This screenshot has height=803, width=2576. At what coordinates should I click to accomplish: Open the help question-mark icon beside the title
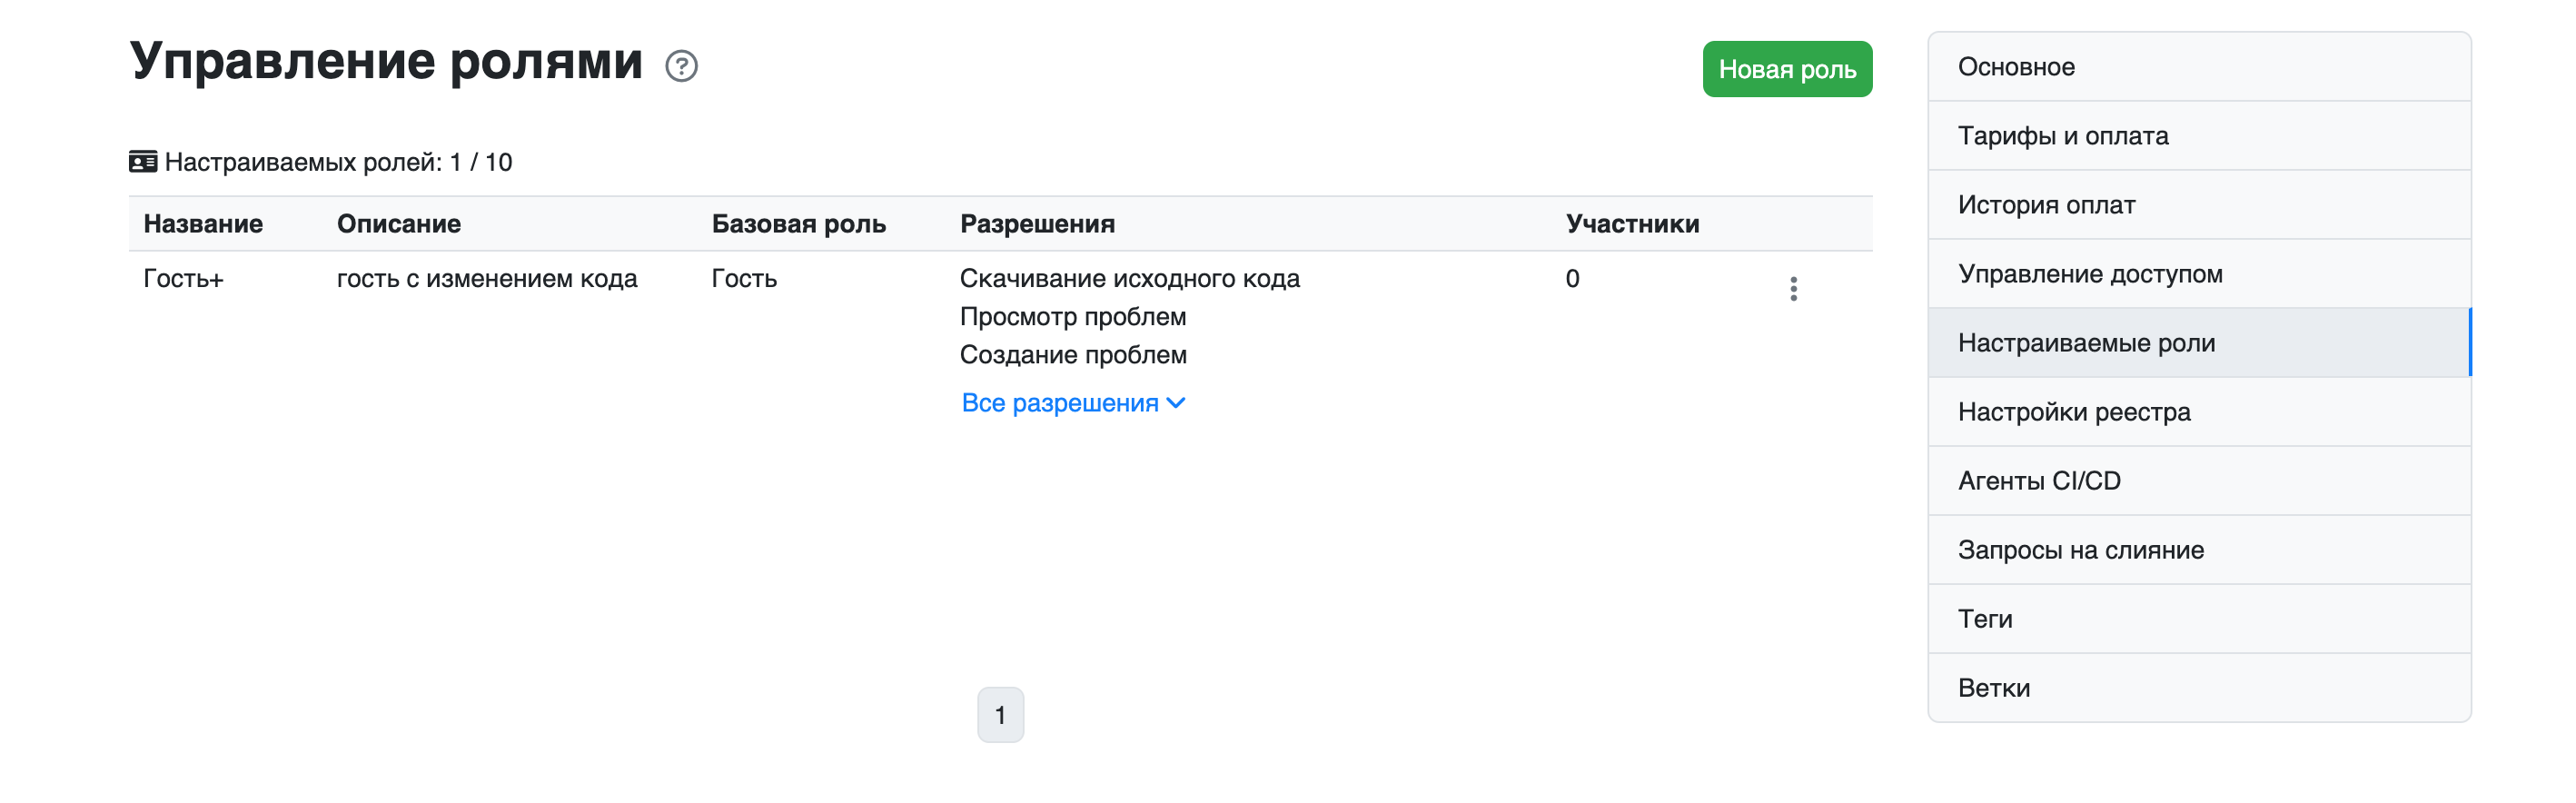point(681,66)
